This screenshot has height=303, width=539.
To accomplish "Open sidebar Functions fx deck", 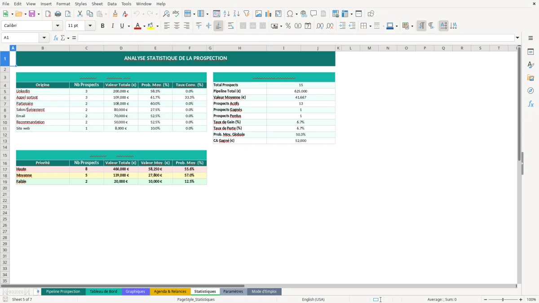I will (530, 104).
